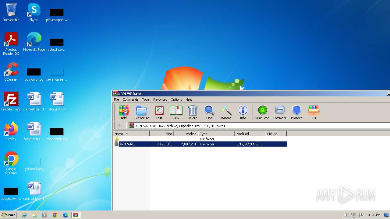The image size is (390, 219).
Task: Click the Extract To toolbar icon
Action: click(141, 113)
